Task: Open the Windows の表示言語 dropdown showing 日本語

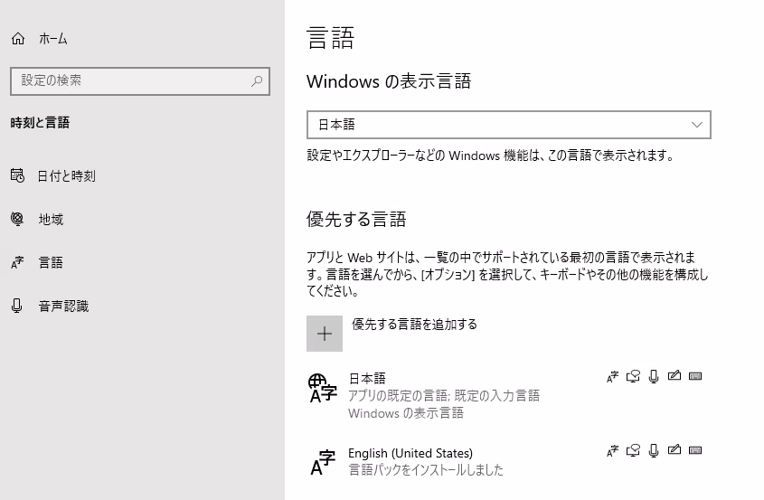Action: coord(509,125)
